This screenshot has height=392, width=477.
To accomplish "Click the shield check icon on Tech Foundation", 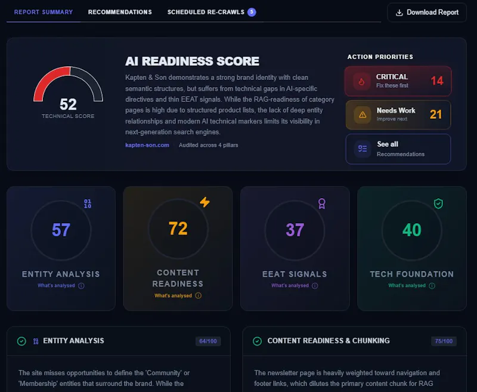I will click(x=438, y=203).
